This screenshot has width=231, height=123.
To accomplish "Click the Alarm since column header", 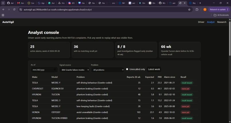I will (170, 77).
